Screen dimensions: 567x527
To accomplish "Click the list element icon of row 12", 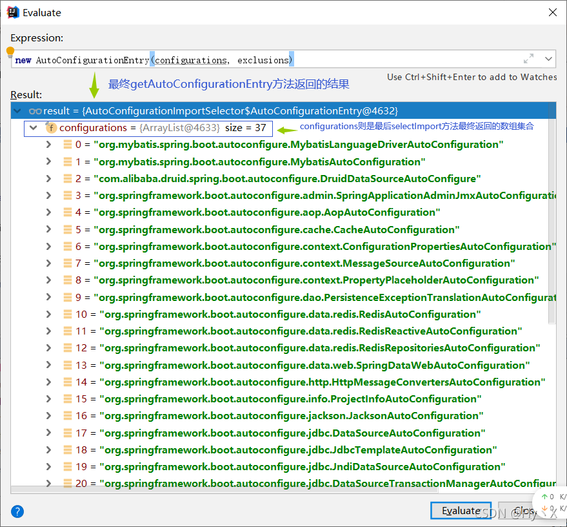I will pyautogui.click(x=68, y=348).
